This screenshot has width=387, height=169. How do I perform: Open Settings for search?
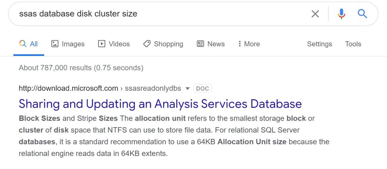point(320,44)
